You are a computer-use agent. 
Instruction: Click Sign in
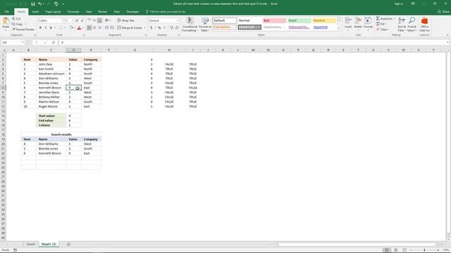pyautogui.click(x=399, y=4)
